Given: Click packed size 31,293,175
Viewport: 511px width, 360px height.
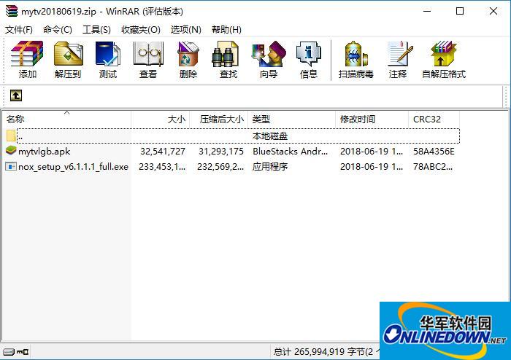Looking at the screenshot, I should 221,152.
